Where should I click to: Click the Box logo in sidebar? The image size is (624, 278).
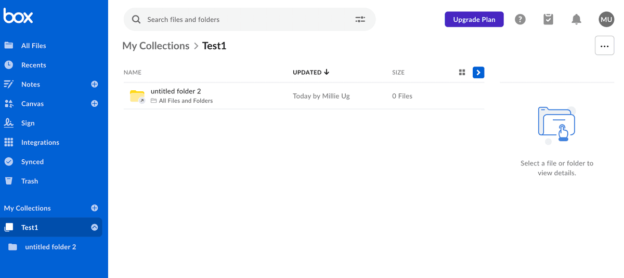pos(18,16)
